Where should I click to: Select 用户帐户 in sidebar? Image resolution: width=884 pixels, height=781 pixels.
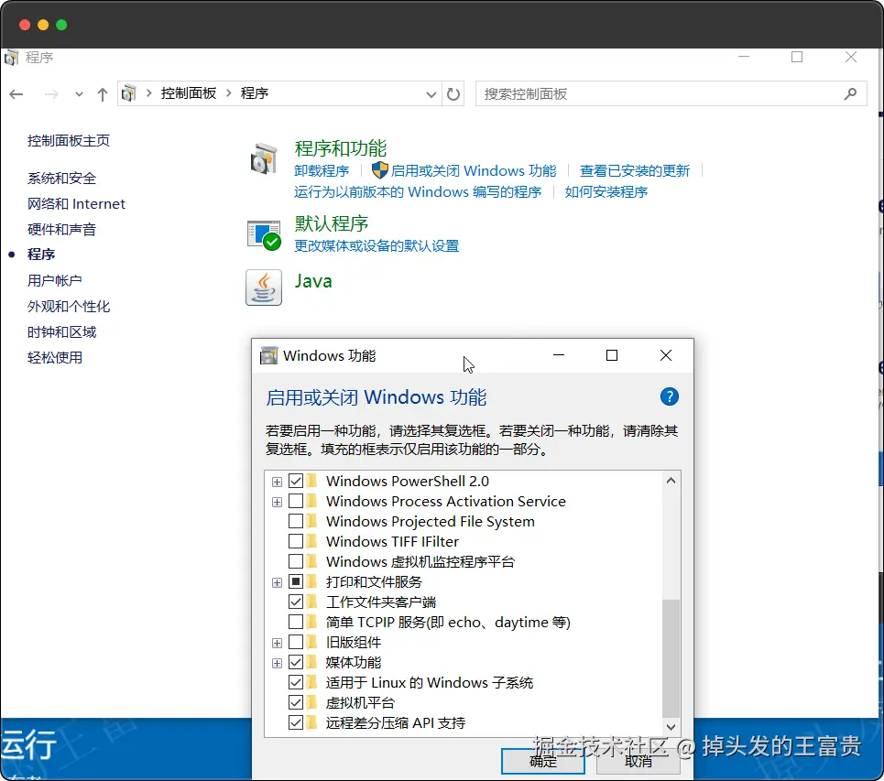click(55, 280)
